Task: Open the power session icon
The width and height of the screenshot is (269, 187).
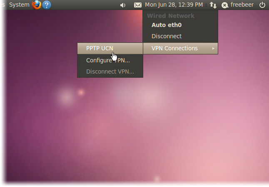Action: (262, 5)
